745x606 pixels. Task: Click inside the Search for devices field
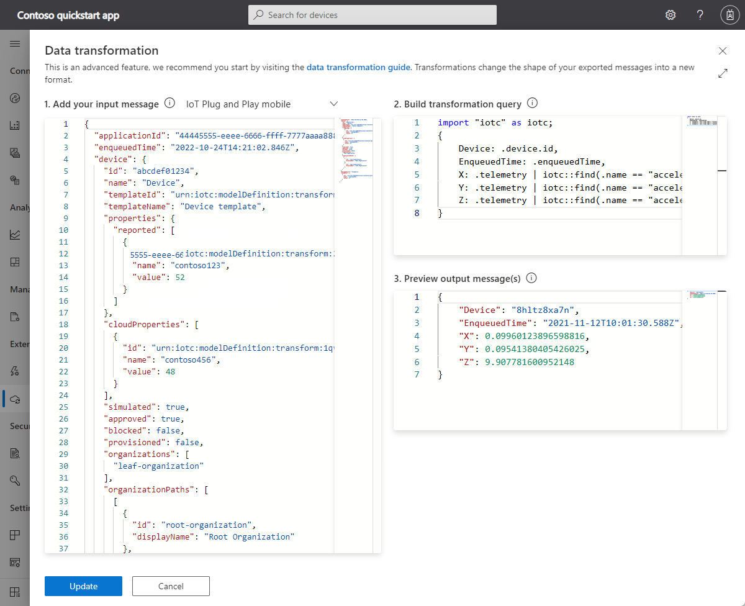[372, 14]
